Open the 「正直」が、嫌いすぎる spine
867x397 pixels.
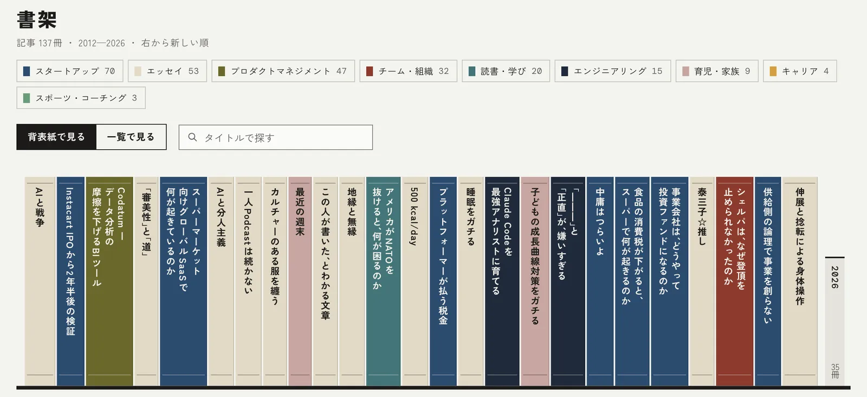tap(568, 281)
